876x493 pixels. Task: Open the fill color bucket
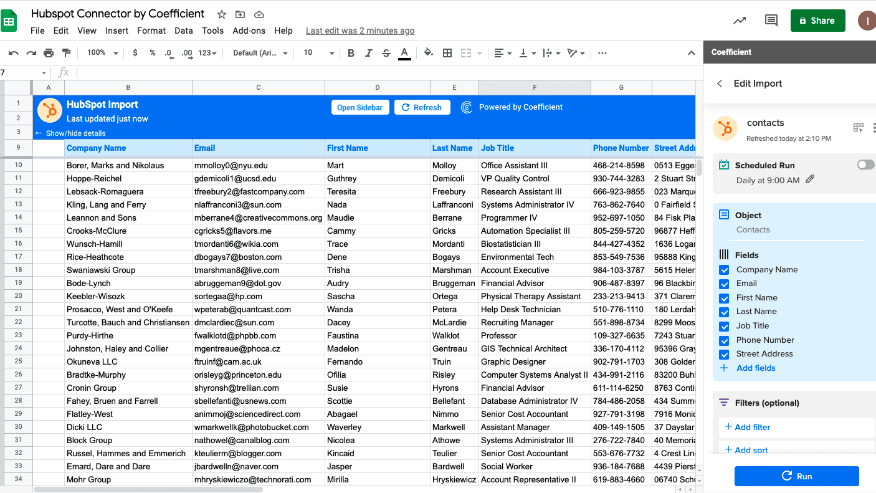pos(429,53)
